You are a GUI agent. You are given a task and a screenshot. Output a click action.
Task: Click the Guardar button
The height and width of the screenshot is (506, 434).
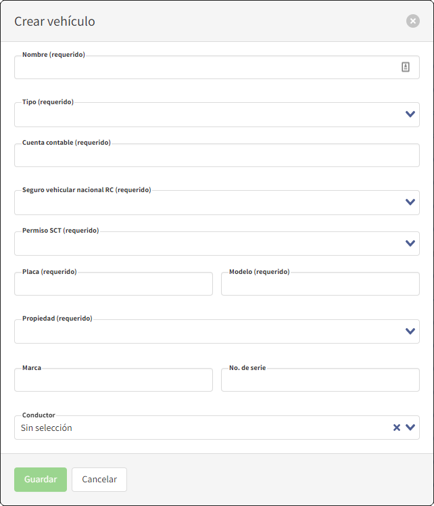point(41,479)
